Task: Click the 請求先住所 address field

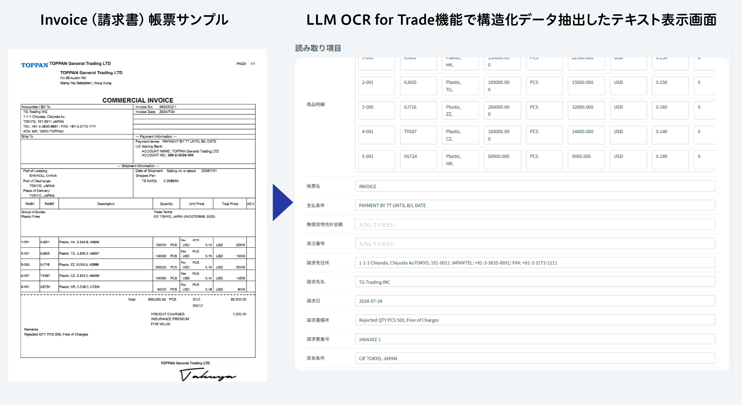Action: coord(535,262)
